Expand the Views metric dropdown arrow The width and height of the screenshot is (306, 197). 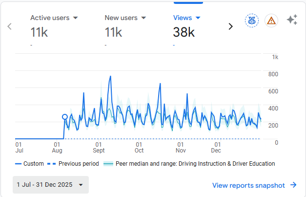point(198,18)
